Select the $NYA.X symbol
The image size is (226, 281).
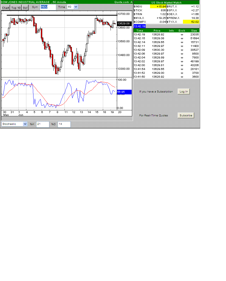(x=139, y=18)
